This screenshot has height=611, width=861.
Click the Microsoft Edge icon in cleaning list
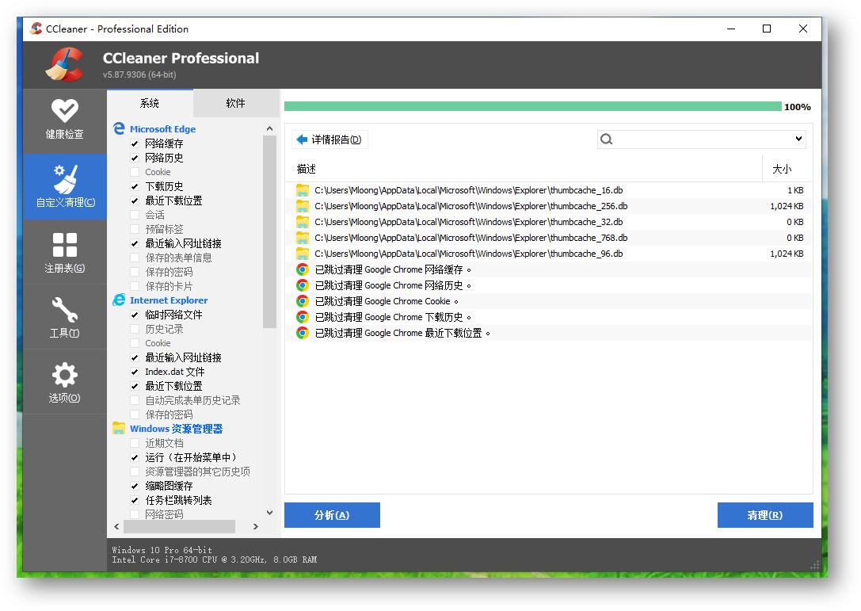(x=119, y=128)
